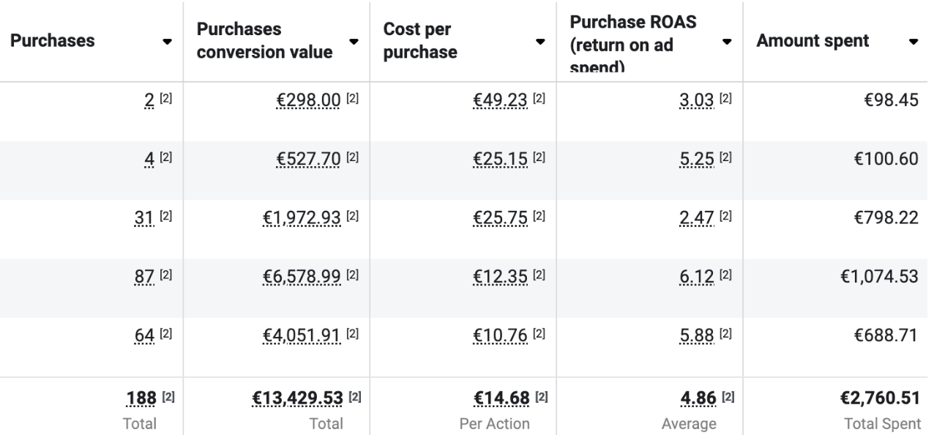
Task: Click footnote marker beside 87 purchases
Action: (168, 276)
